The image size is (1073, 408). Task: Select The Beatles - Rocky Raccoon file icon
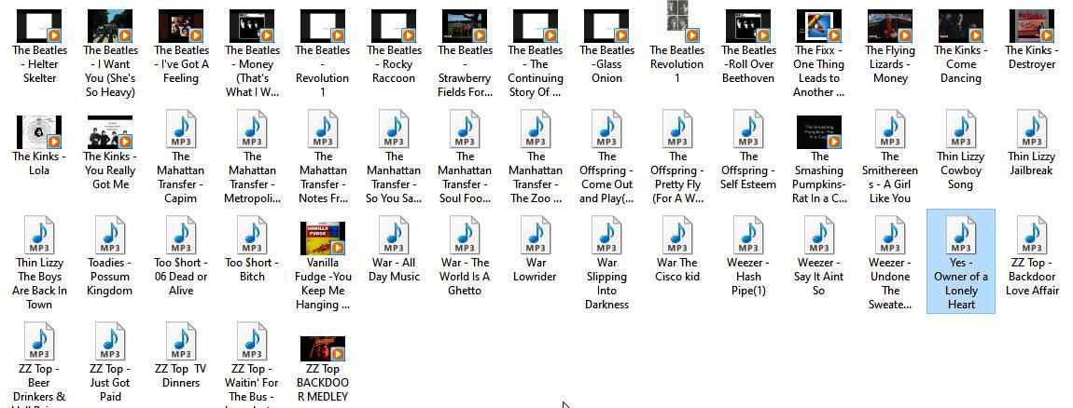(394, 26)
